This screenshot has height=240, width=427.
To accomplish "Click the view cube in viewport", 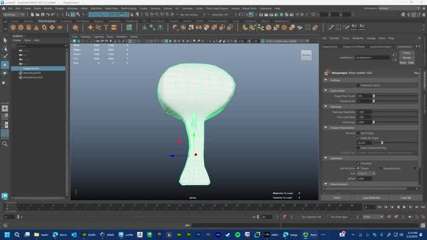I will click(x=306, y=55).
